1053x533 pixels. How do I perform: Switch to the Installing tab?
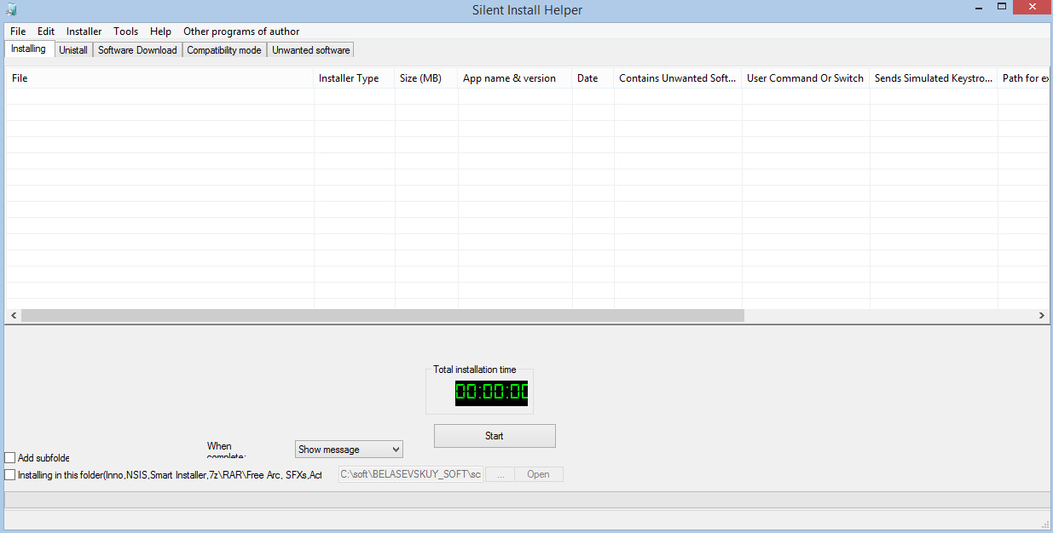pos(29,49)
